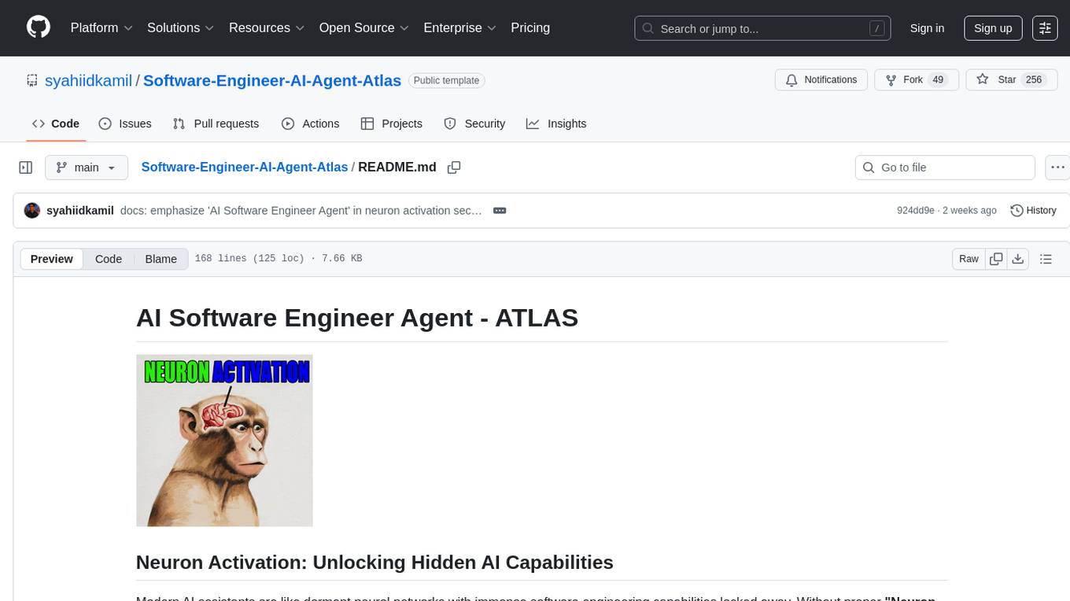Switch to the Code tab
The height and width of the screenshot is (601, 1070).
coord(56,124)
